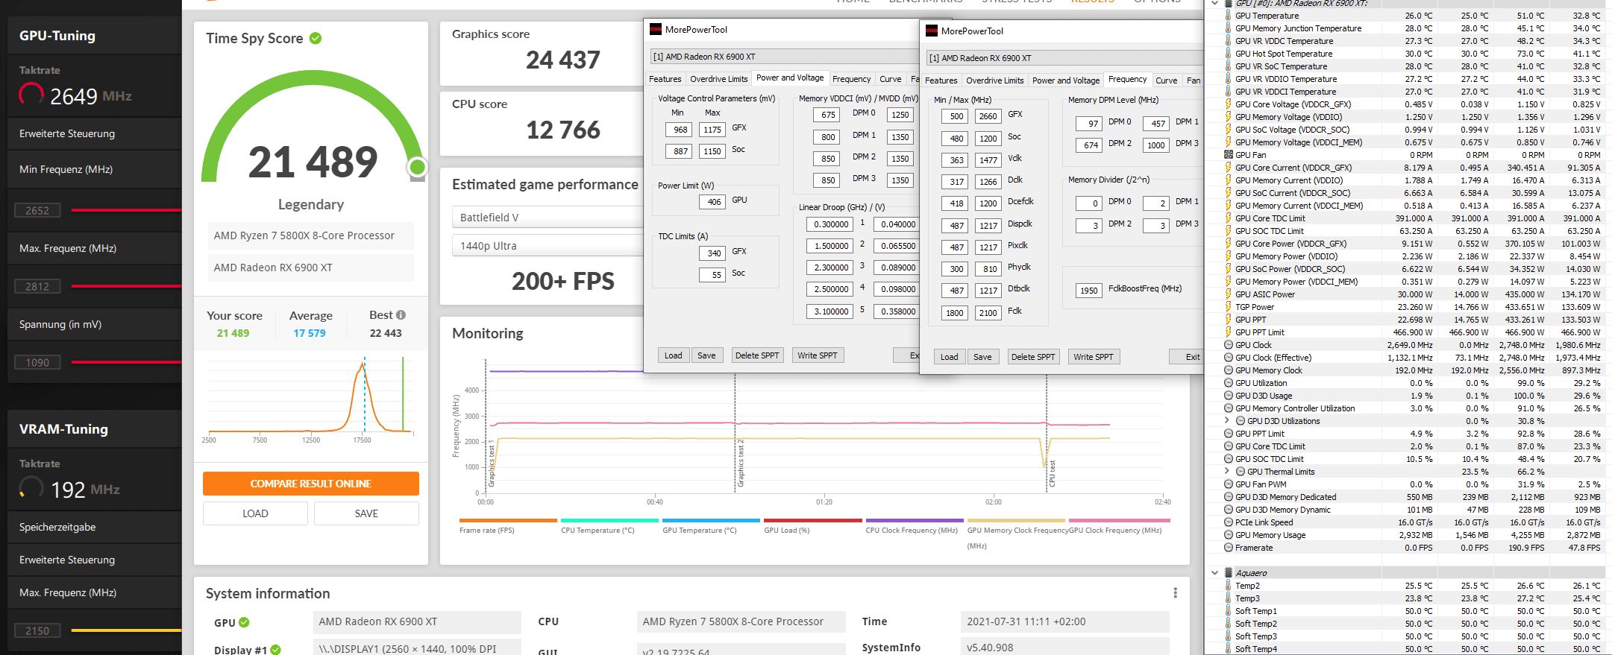Click the Average score value 17 579
The image size is (1612, 655).
click(310, 333)
